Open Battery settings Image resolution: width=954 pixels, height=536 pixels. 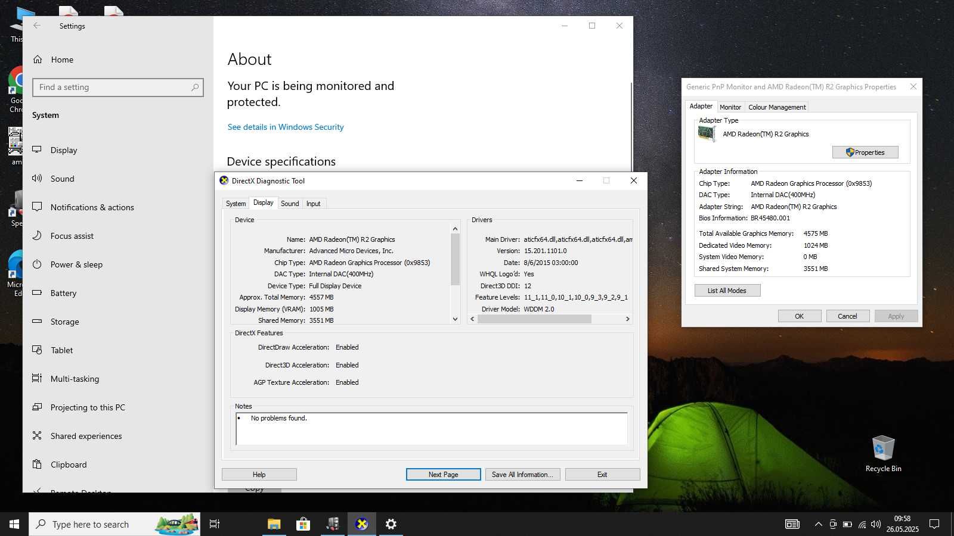point(63,293)
